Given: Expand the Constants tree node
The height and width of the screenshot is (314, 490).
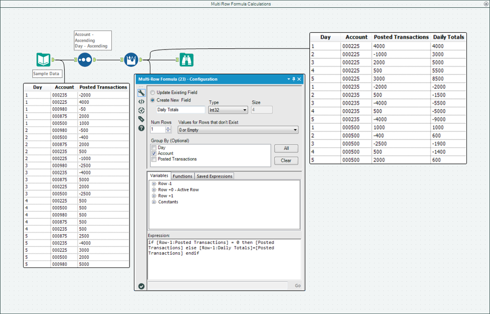Looking at the screenshot, I should (154, 202).
